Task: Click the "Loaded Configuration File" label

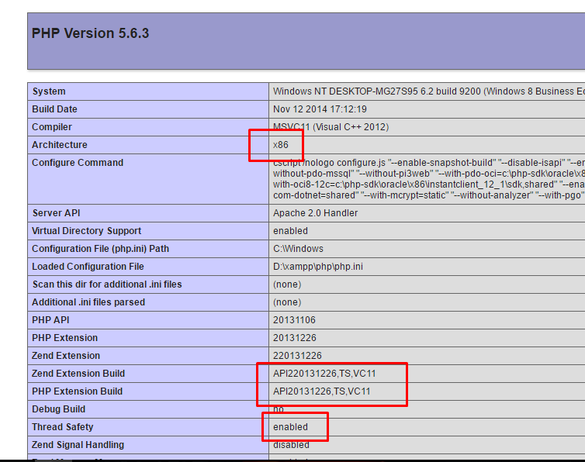Action: point(88,267)
